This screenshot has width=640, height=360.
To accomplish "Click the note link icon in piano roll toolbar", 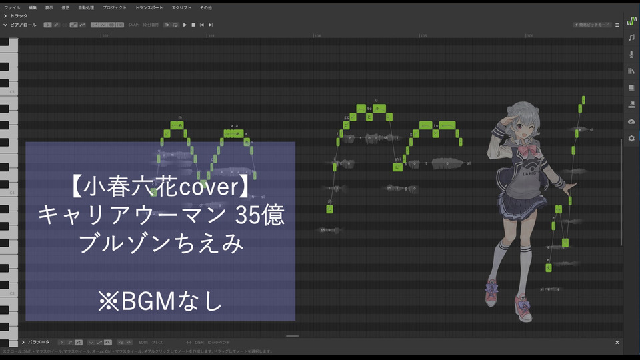I will point(65,25).
